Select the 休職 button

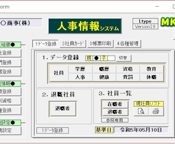152,77
